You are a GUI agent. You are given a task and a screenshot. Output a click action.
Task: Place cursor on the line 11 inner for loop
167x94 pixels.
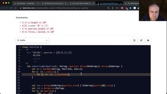click(53, 74)
